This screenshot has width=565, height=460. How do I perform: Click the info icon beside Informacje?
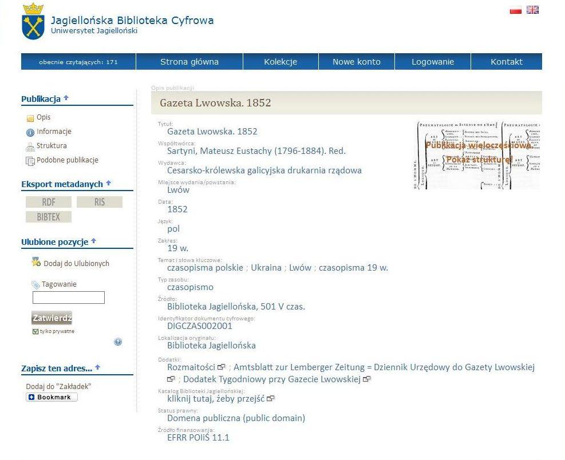[x=30, y=133]
